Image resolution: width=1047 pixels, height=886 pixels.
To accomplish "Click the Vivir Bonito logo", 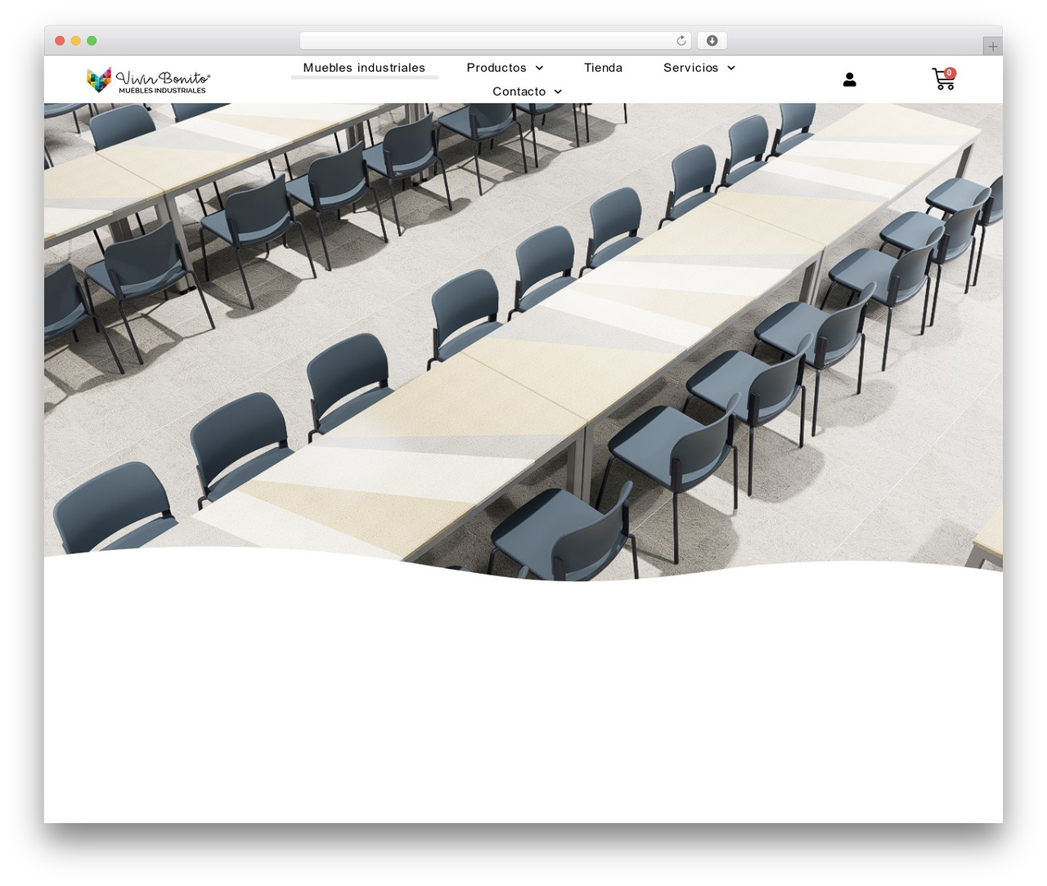I will (149, 80).
